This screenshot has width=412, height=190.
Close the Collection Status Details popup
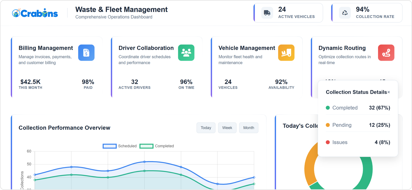[x=389, y=92]
